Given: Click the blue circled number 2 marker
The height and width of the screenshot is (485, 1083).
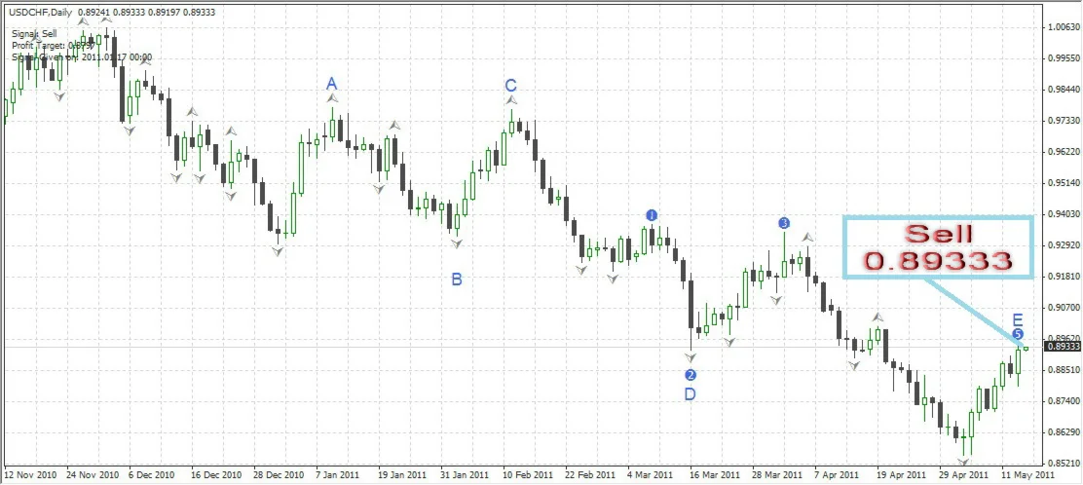Looking at the screenshot, I should pos(690,375).
